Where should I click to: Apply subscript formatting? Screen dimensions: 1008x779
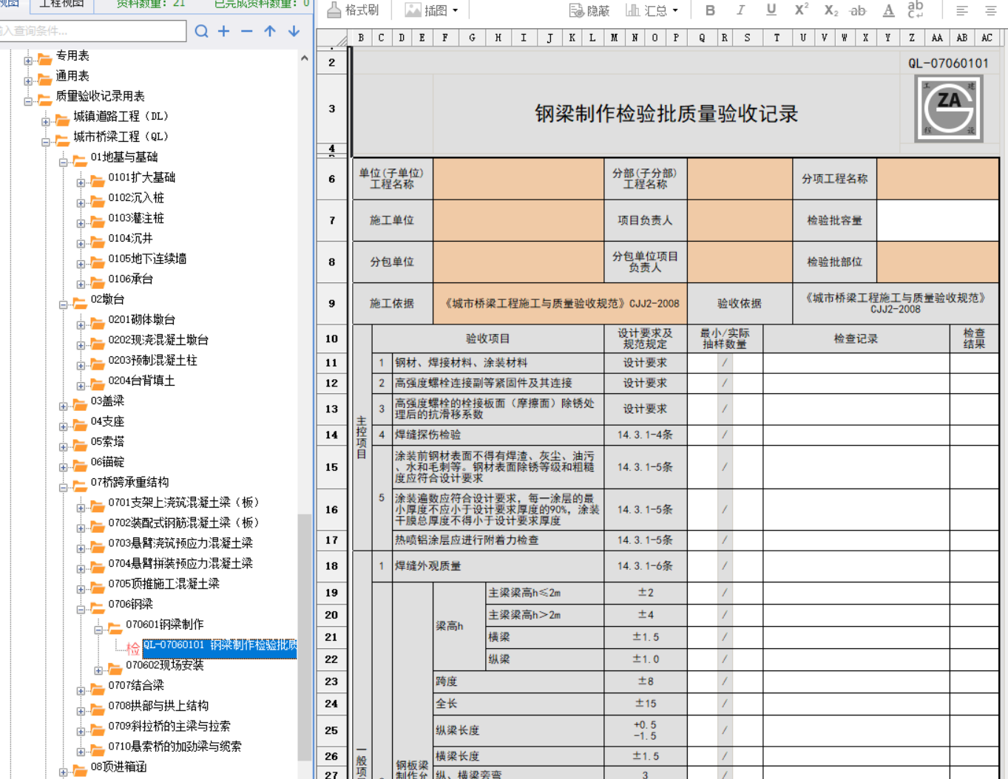[x=831, y=10]
